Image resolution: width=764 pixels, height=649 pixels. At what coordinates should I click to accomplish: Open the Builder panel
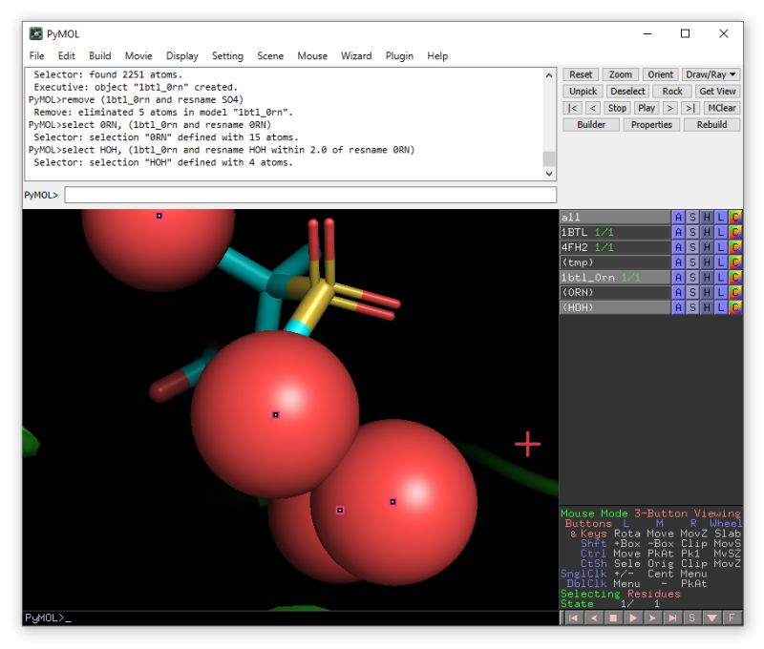click(x=591, y=125)
